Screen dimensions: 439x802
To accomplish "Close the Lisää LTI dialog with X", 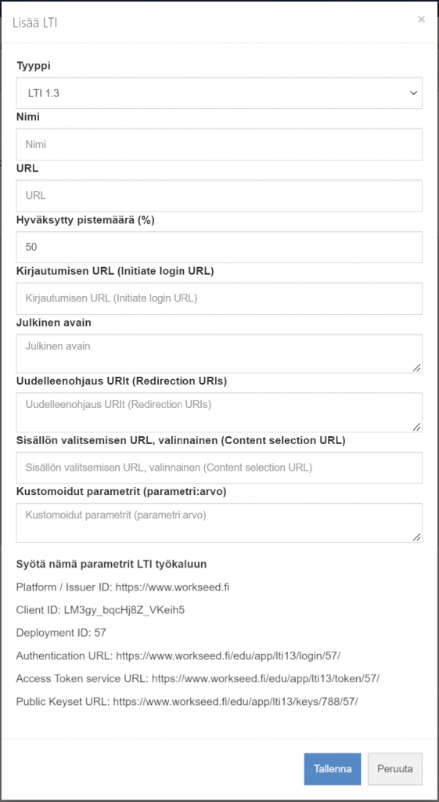I will (421, 20).
